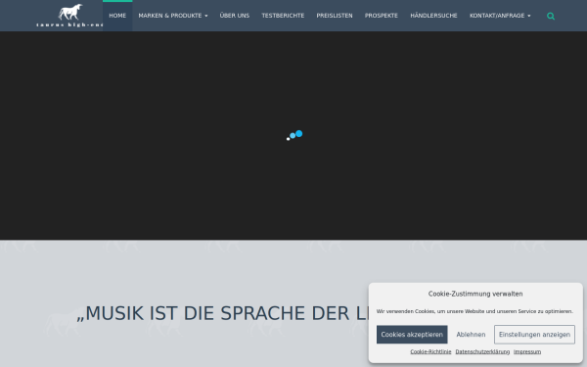
Task: Open the PROSPEKTE menu item
Action: click(382, 16)
